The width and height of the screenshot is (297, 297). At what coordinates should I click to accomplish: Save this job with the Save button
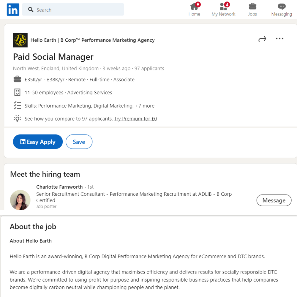coord(79,142)
